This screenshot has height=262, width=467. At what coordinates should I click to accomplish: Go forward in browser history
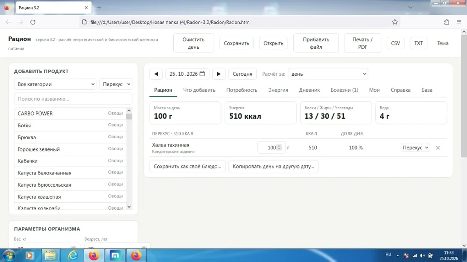coord(20,22)
